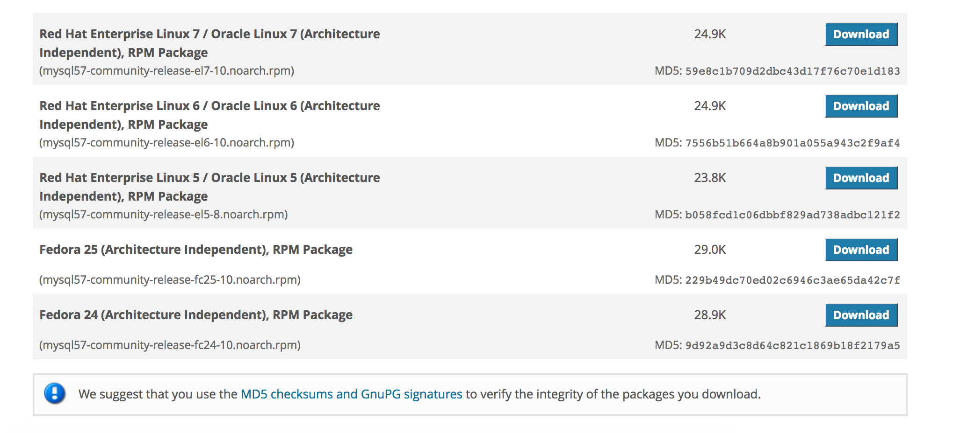The width and height of the screenshot is (953, 433).
Task: Click the mysql57-community-release-fc25-10.noarch.rpm filename
Action: tap(170, 280)
